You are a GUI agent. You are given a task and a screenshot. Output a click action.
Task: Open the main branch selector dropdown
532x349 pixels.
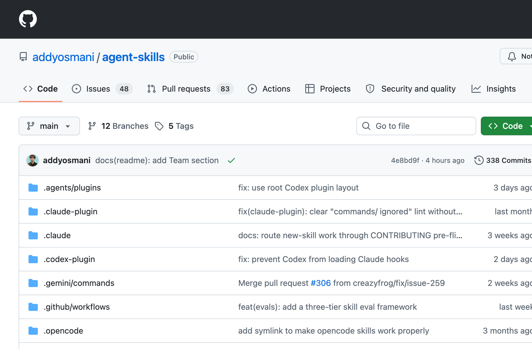(x=49, y=126)
